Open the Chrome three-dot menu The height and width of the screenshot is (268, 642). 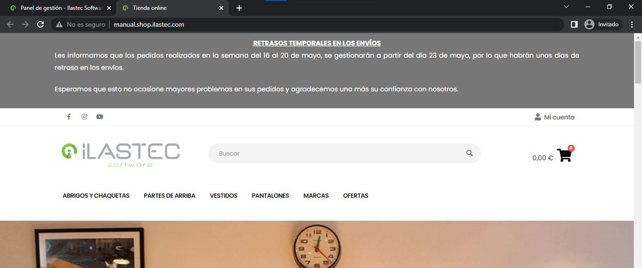[632, 24]
